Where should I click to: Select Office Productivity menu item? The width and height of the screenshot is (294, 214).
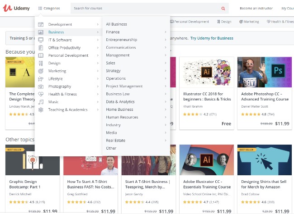[x=68, y=48]
